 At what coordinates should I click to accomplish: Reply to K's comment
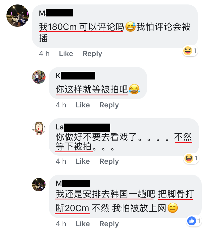pyautogui.click(x=109, y=105)
